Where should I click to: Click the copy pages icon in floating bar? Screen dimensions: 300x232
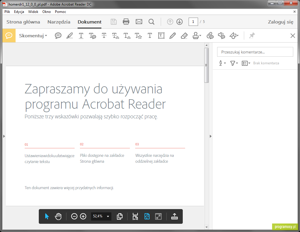point(120,216)
